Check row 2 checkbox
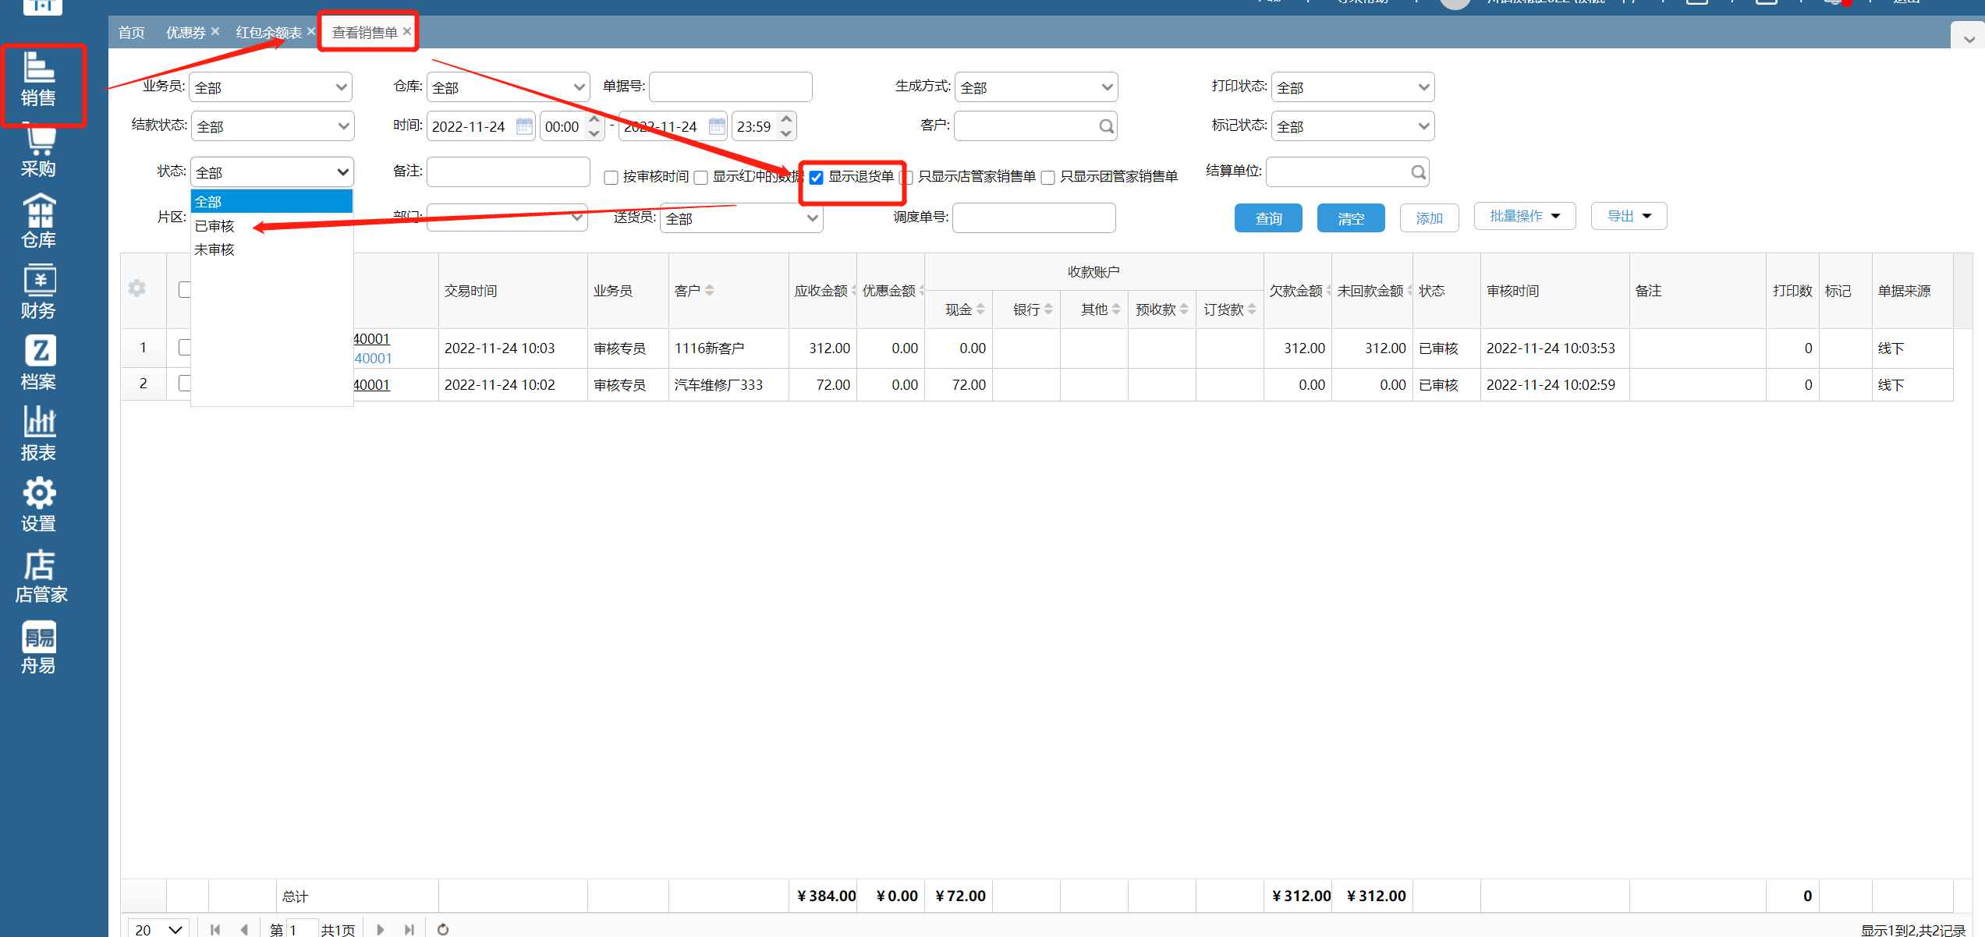 coord(185,383)
